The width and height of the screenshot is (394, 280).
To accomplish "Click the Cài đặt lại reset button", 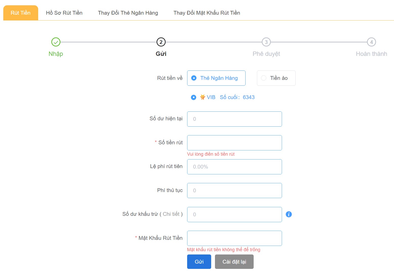I will [234, 262].
